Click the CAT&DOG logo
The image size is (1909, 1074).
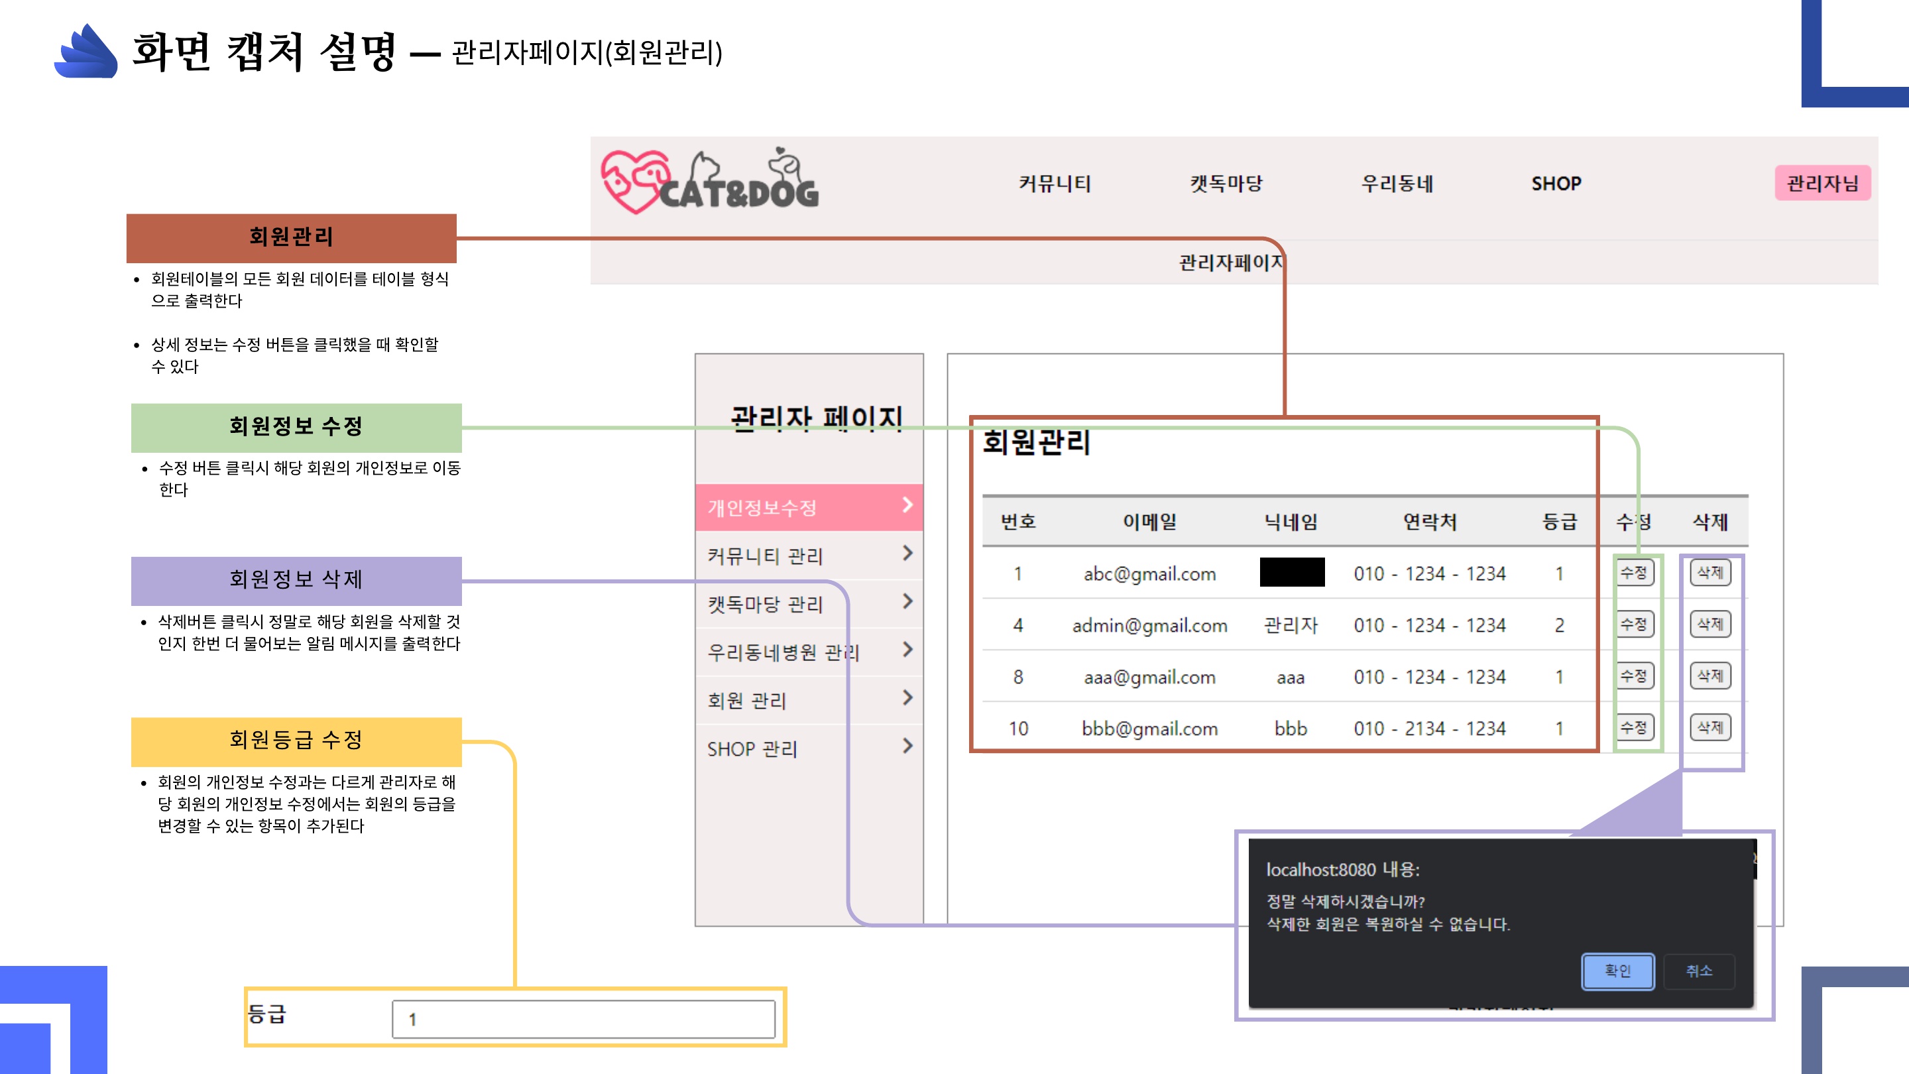710,182
